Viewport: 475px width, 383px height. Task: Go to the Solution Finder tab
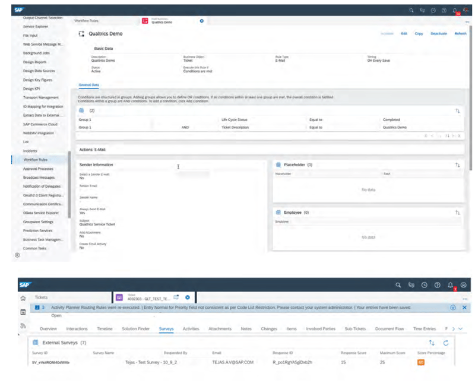136,329
